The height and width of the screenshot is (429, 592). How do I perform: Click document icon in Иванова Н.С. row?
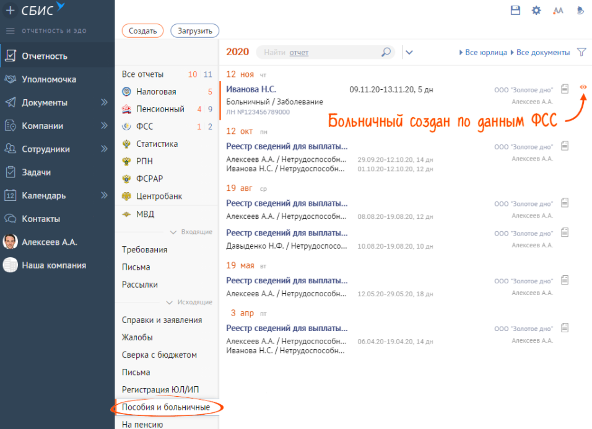click(564, 89)
